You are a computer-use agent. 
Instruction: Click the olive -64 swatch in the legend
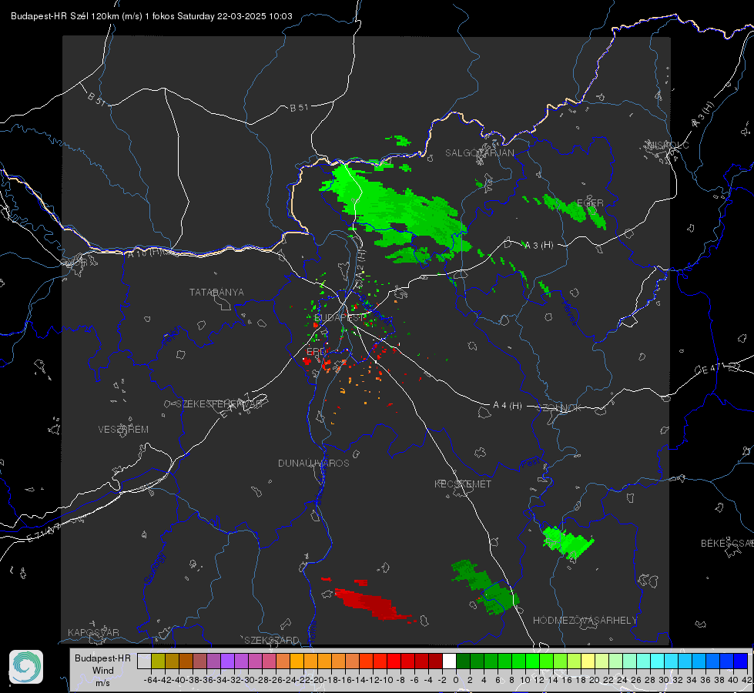click(x=158, y=661)
